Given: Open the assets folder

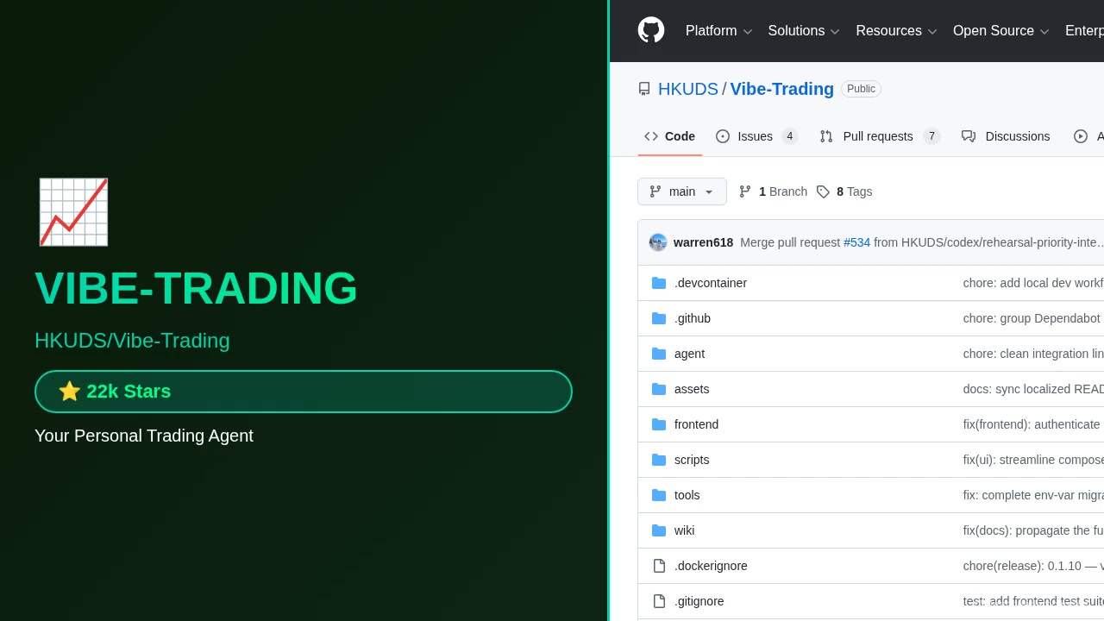Looking at the screenshot, I should tap(692, 389).
